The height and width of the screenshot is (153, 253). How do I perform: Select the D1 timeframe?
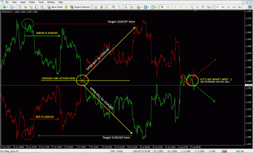point(229,7)
